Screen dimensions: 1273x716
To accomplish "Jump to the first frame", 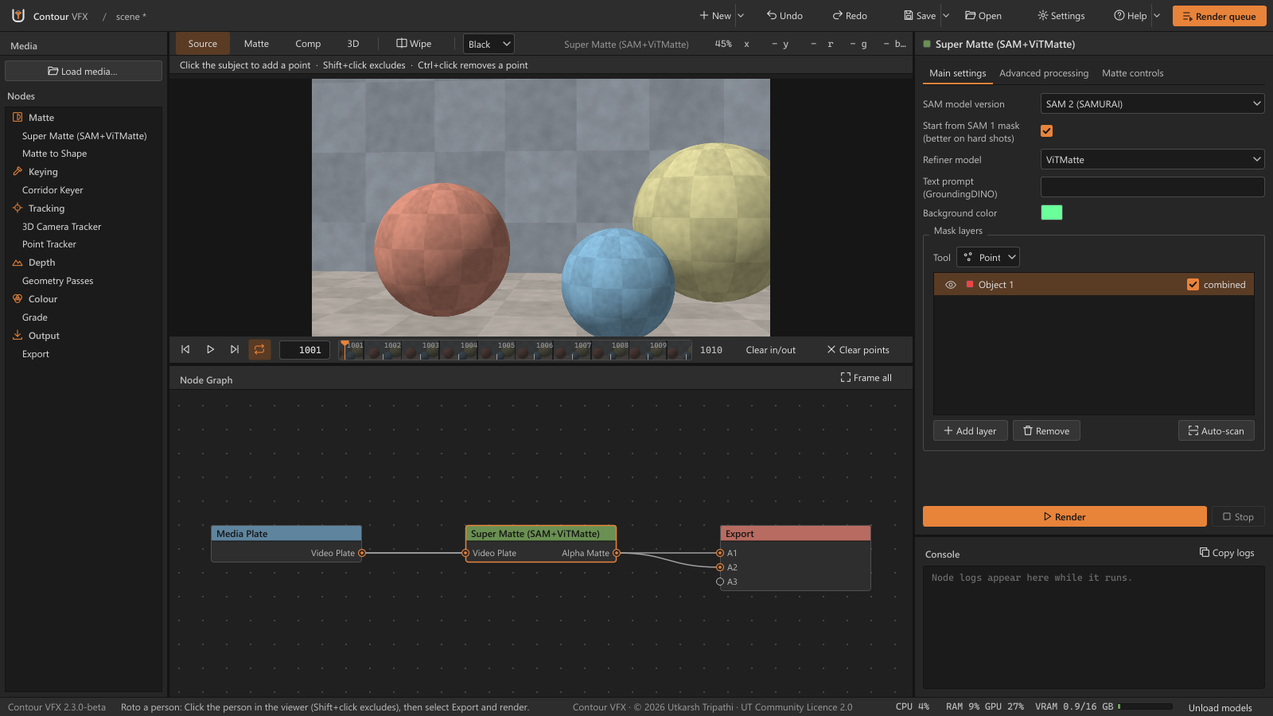I will coord(185,349).
